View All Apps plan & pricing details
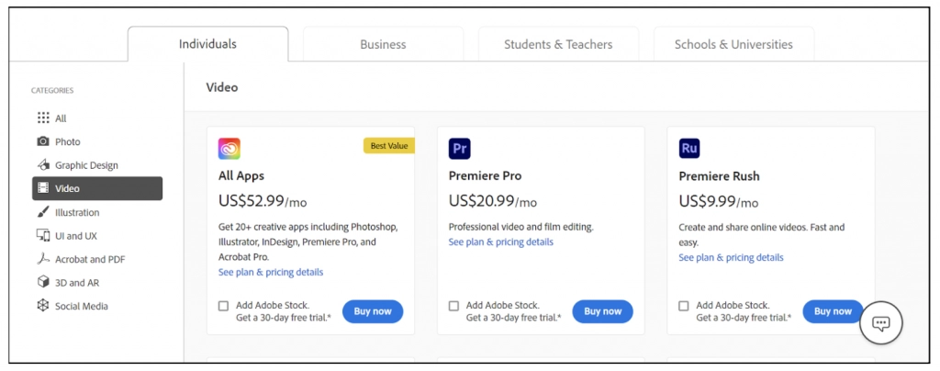The height and width of the screenshot is (371, 940). coord(271,273)
